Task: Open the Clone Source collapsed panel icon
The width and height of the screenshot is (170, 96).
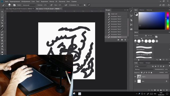Action: [x=131, y=20]
